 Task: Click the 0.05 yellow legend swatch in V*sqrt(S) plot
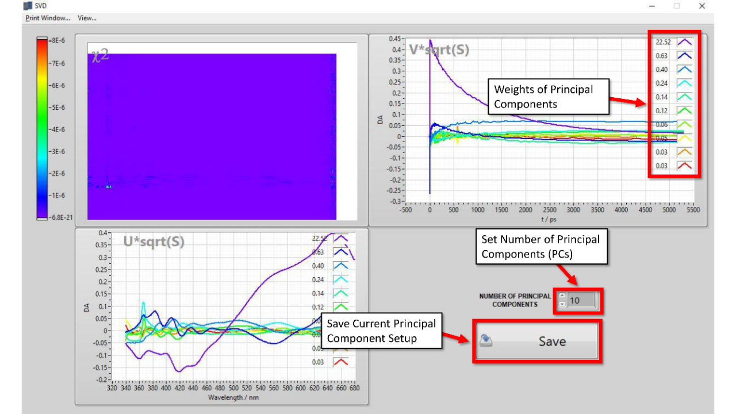pos(685,139)
